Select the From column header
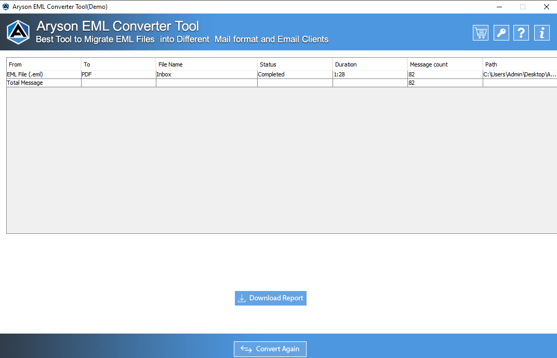 44,64
